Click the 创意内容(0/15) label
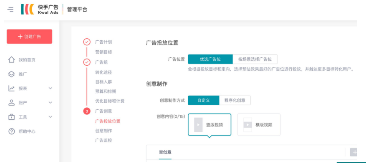 (x=171, y=116)
